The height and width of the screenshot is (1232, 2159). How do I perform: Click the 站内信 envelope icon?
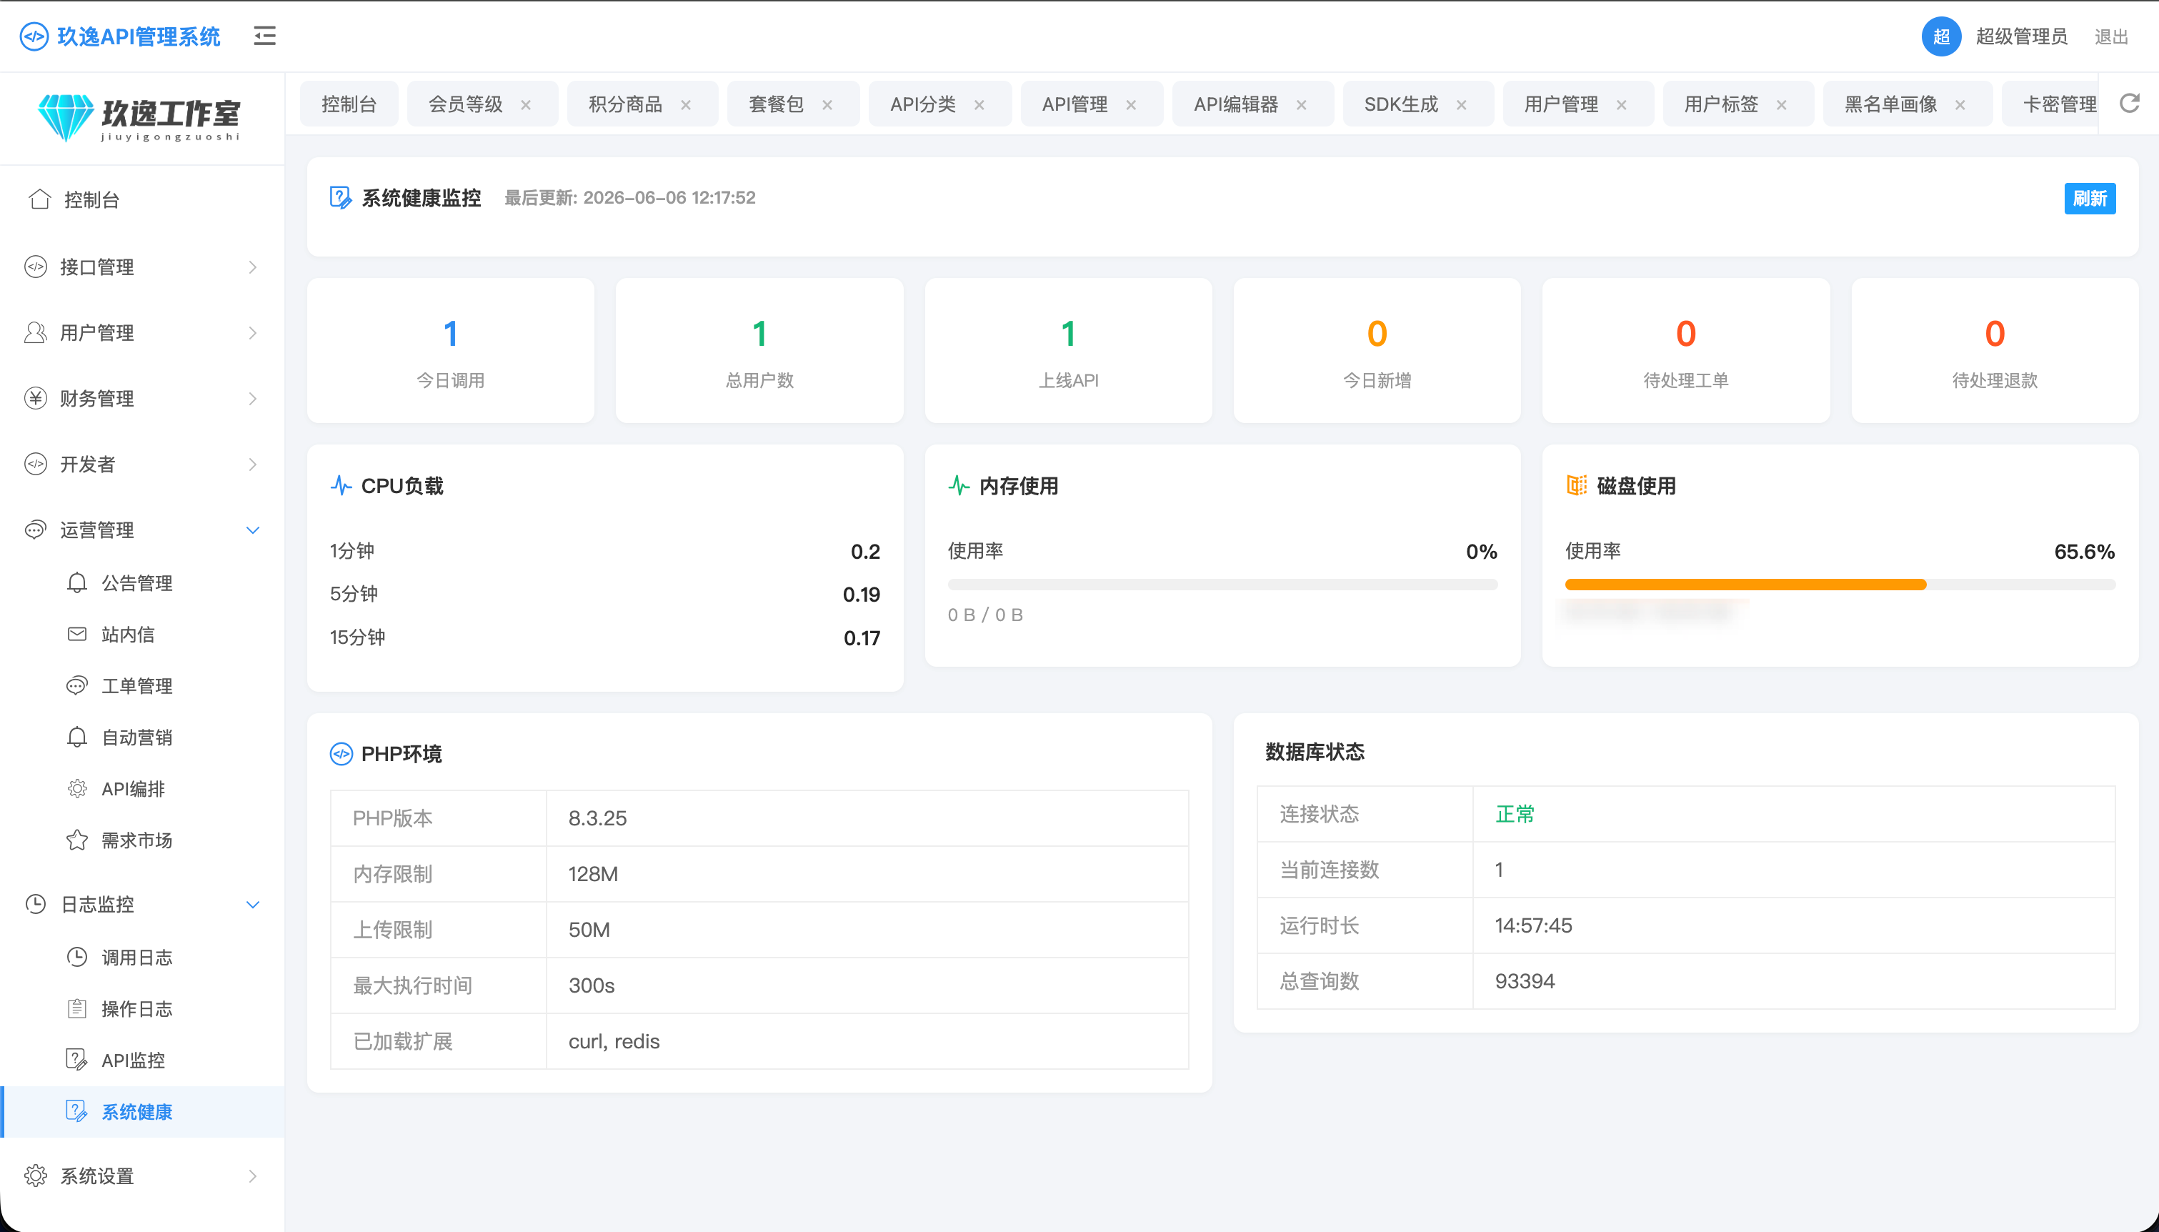coord(77,634)
